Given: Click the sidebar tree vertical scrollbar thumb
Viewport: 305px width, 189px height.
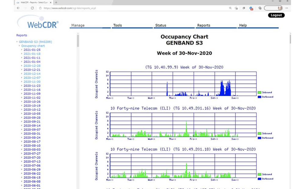Looking at the screenshot, I should point(78,41).
